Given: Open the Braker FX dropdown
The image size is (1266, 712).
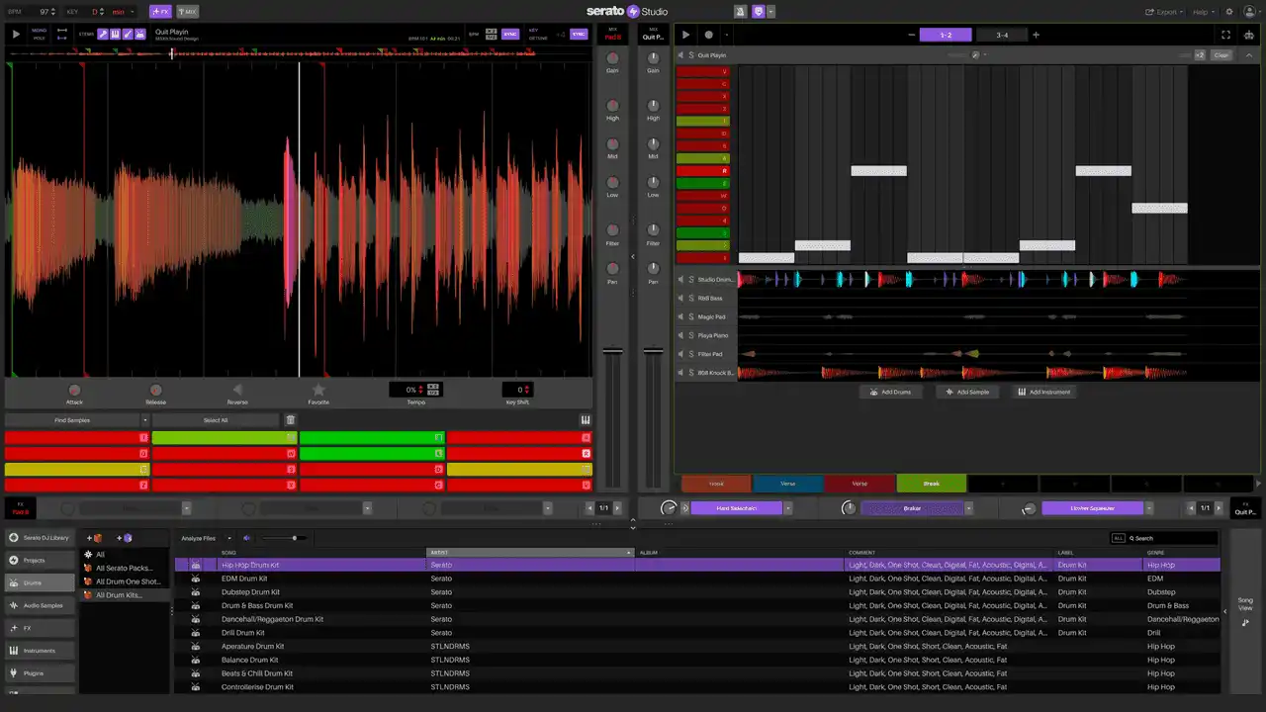Looking at the screenshot, I should pos(969,508).
